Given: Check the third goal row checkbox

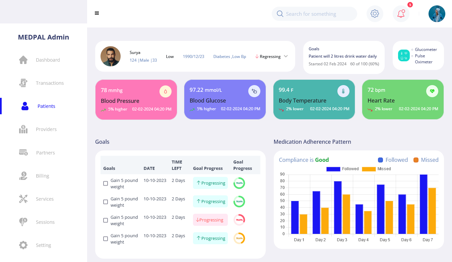Looking at the screenshot, I should [106, 220].
